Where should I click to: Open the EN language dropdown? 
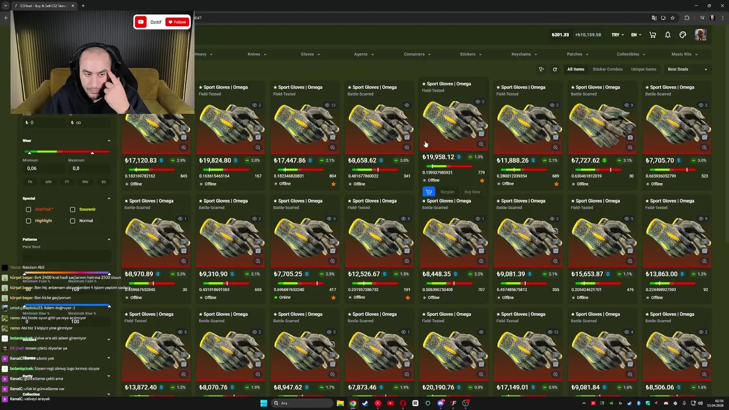636,35
